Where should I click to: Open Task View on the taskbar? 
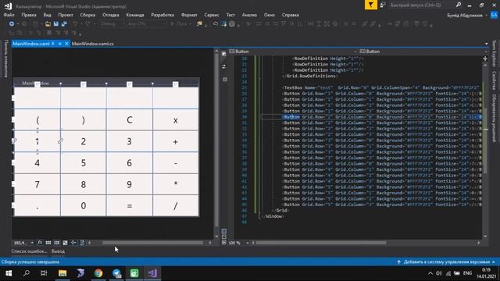coord(44,273)
